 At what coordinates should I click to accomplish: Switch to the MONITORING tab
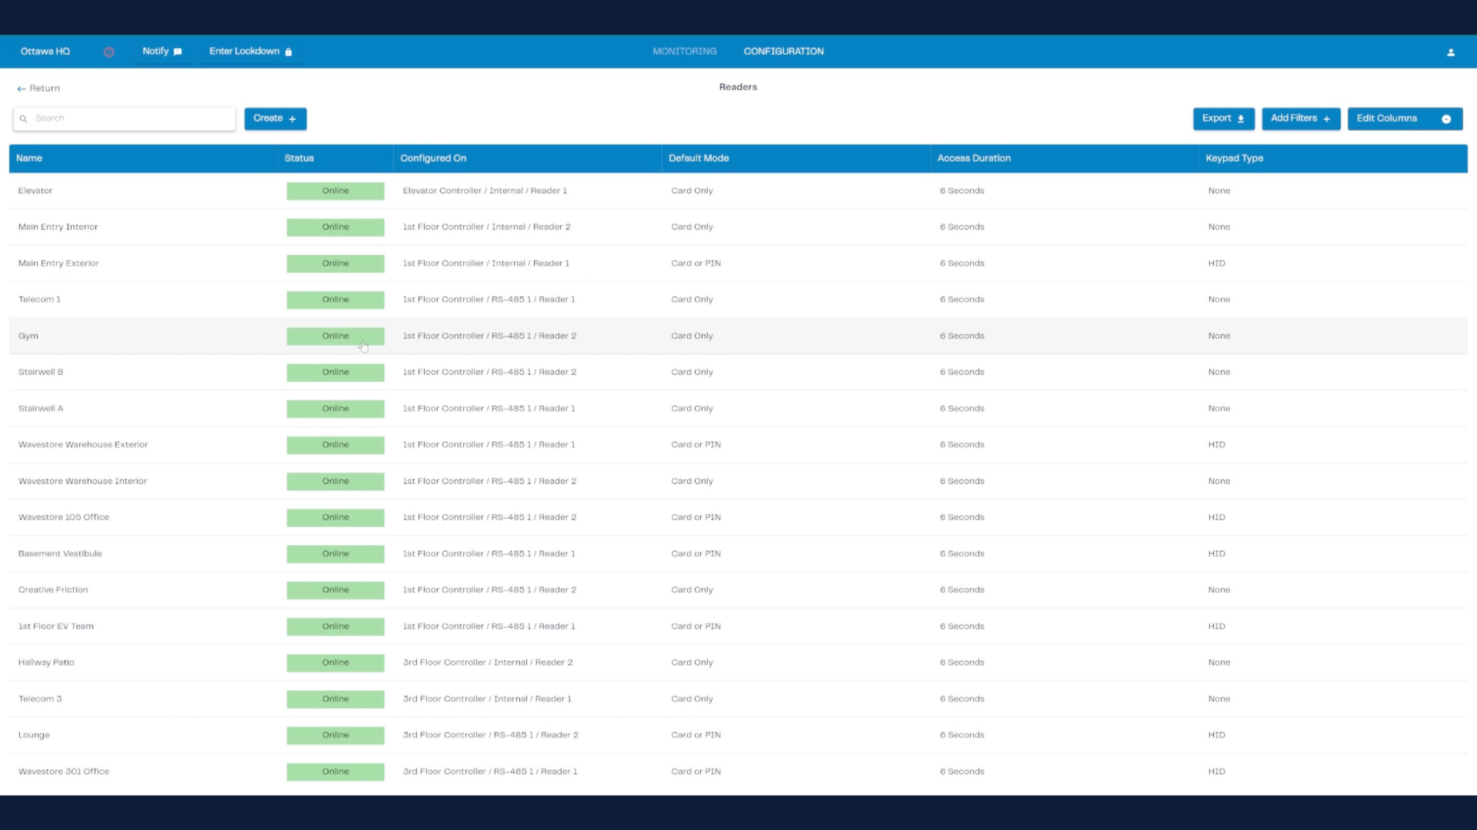(684, 51)
